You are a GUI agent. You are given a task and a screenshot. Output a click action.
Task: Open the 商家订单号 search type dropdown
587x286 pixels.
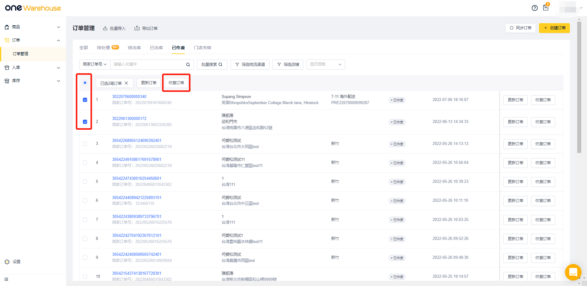click(x=95, y=64)
